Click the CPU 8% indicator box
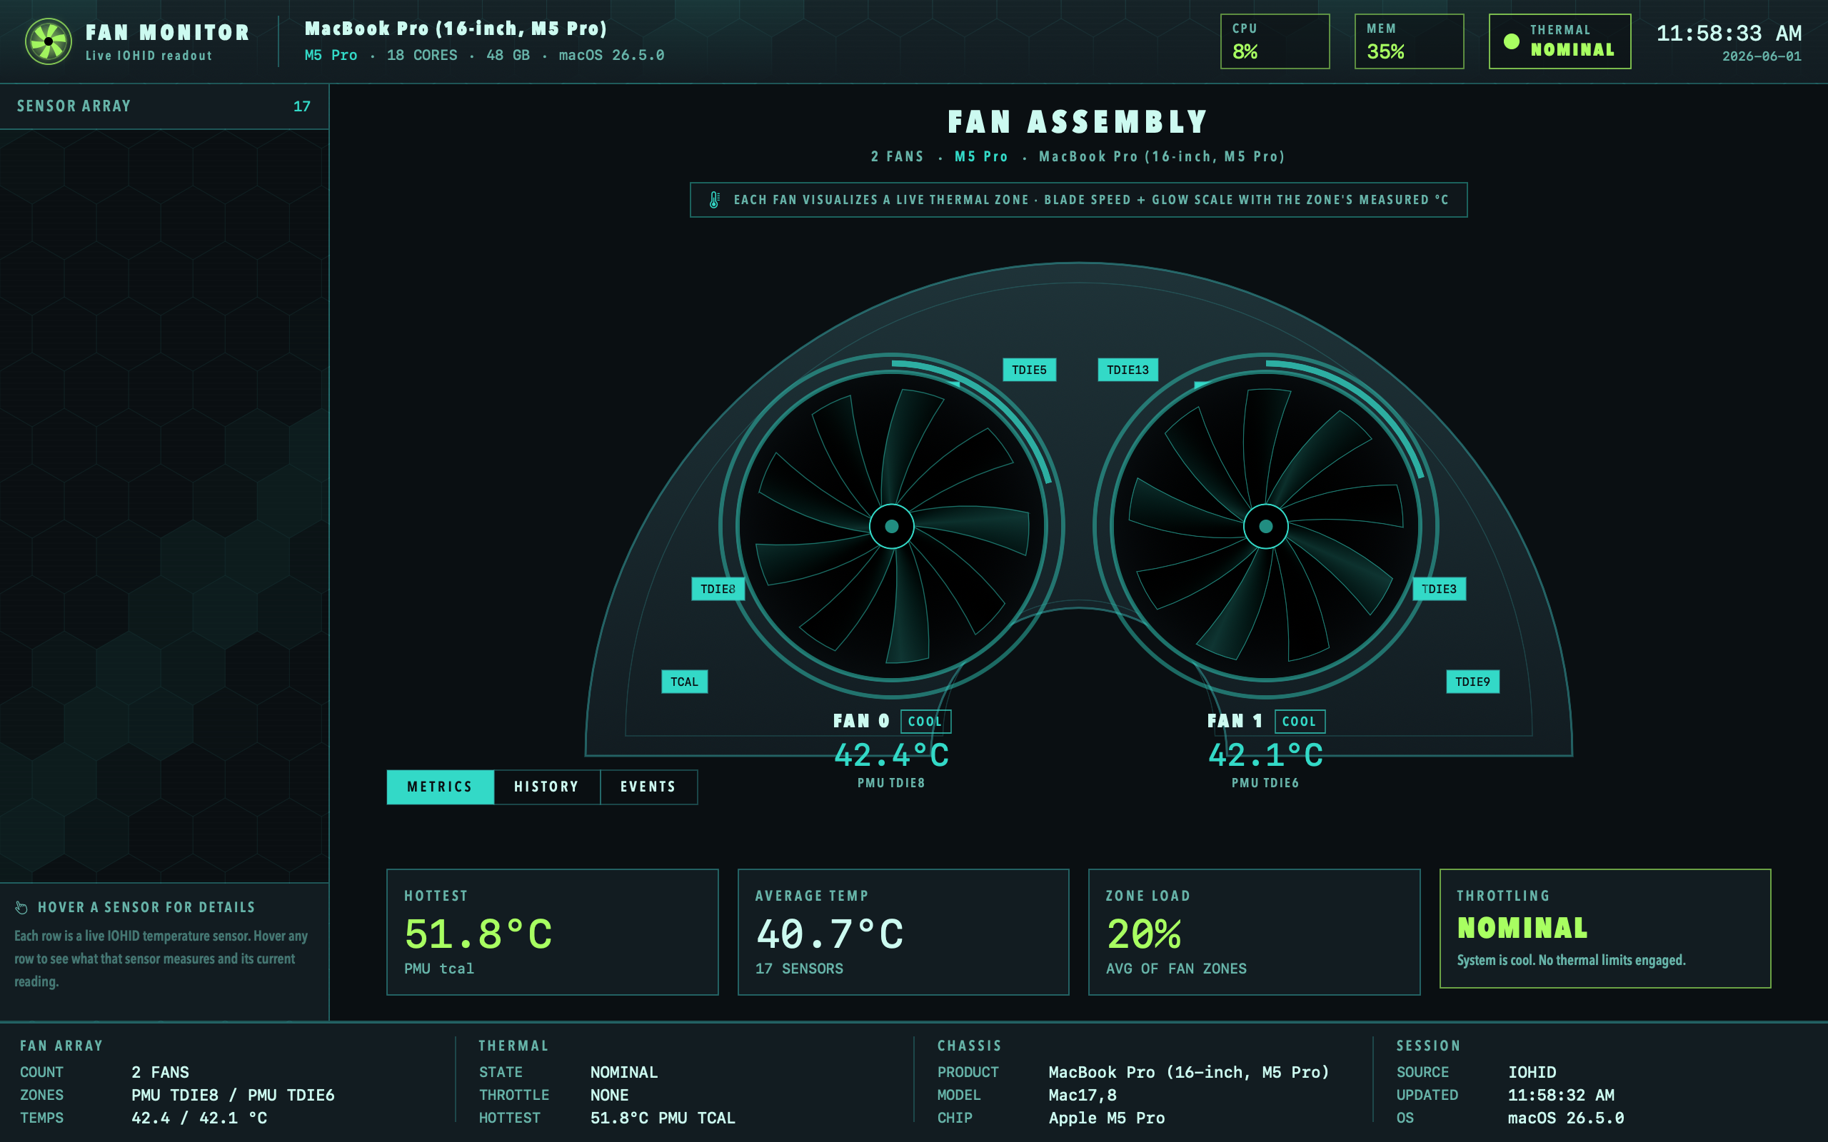This screenshot has width=1828, height=1142. coord(1275,41)
